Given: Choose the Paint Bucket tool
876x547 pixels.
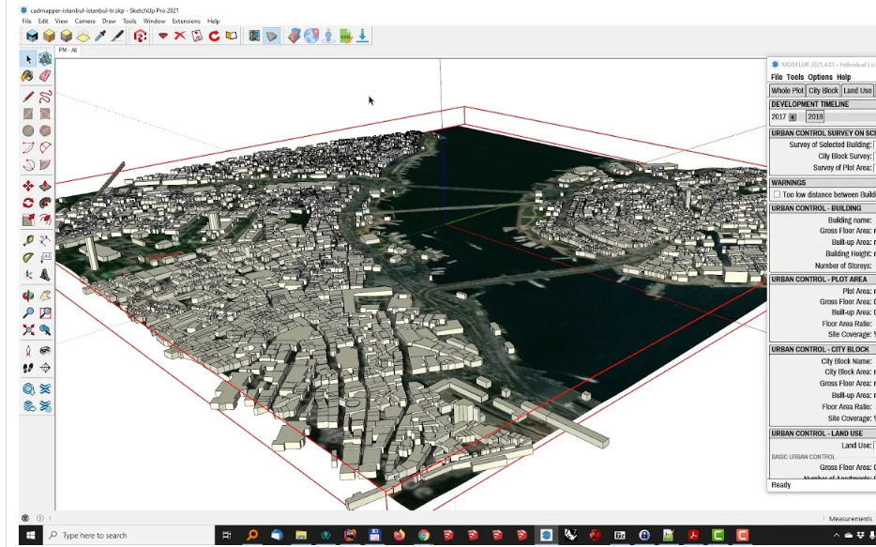Looking at the screenshot, I should 28,76.
